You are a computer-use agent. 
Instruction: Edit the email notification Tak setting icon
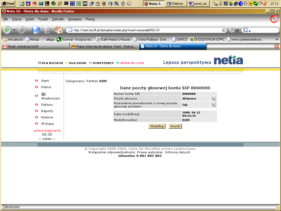(213, 105)
